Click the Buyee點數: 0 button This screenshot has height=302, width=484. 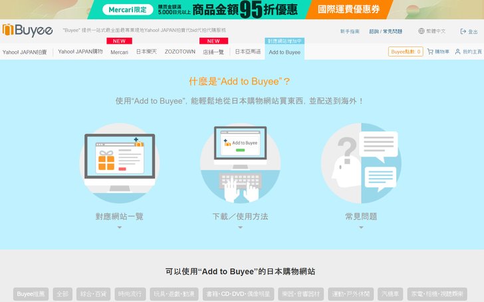406,52
